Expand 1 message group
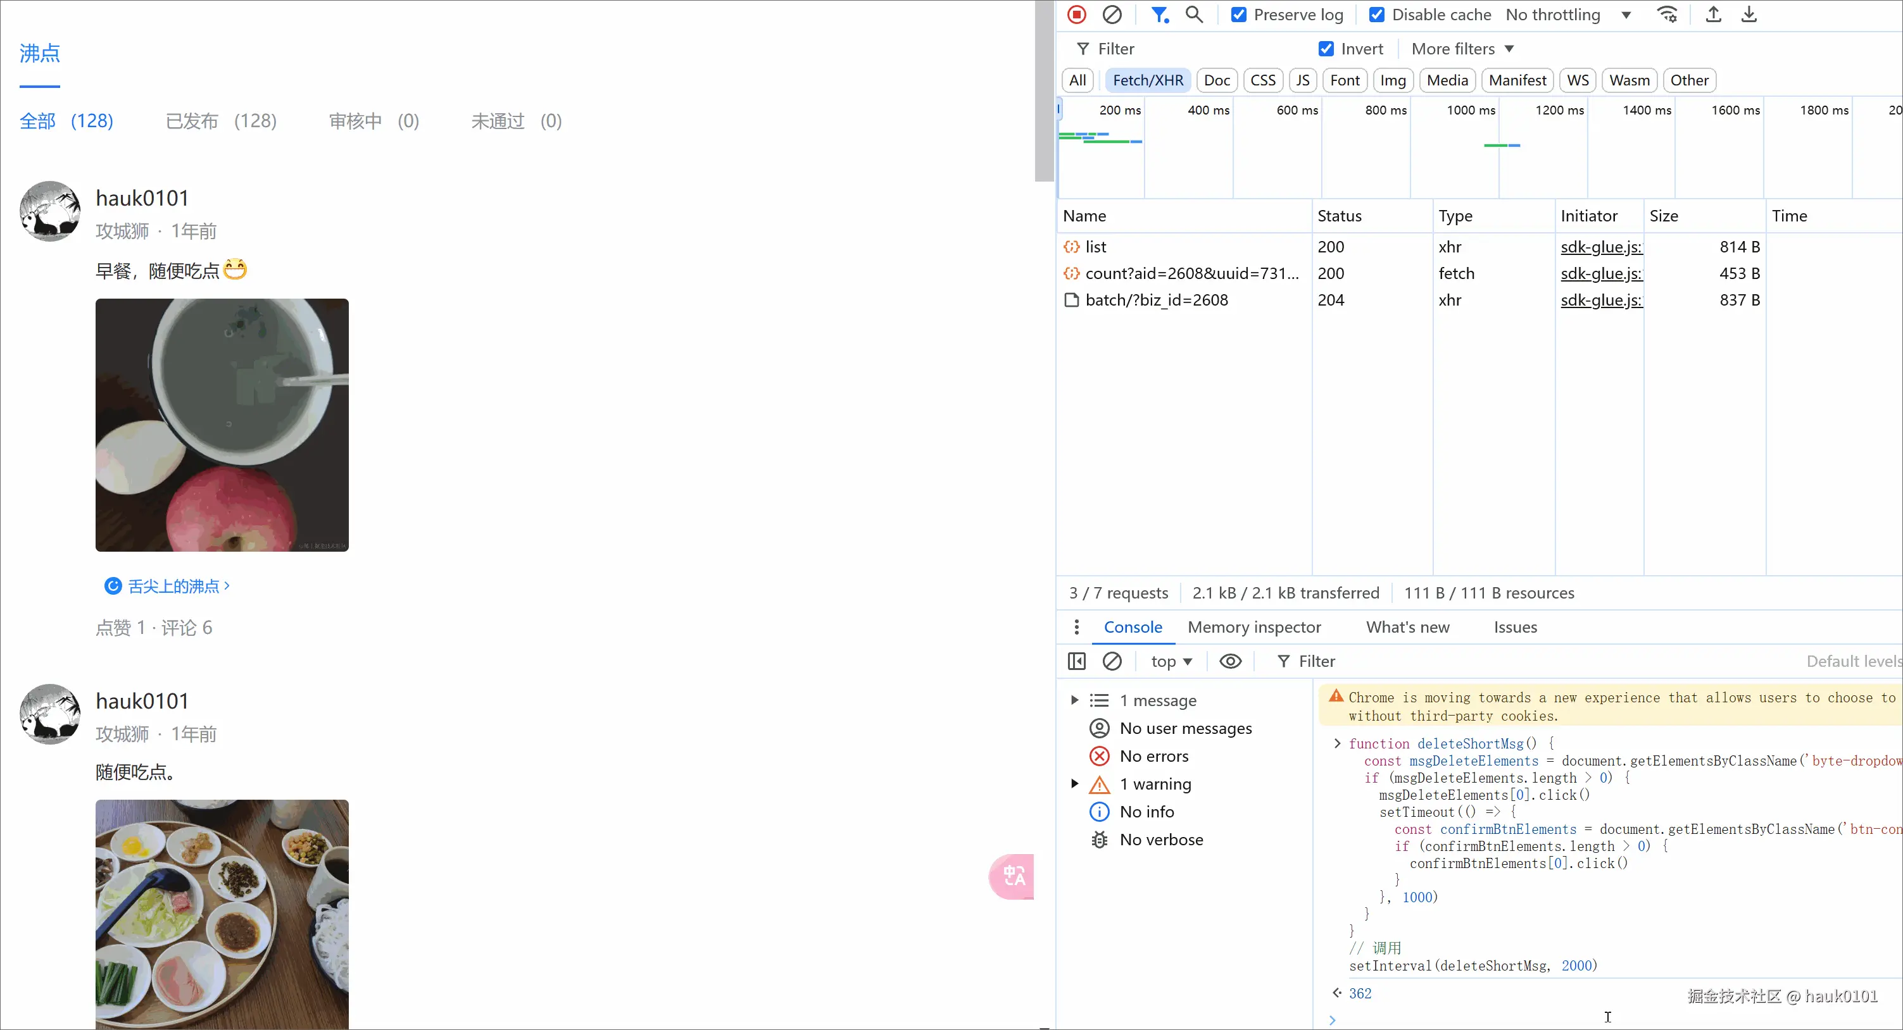 pyautogui.click(x=1075, y=700)
